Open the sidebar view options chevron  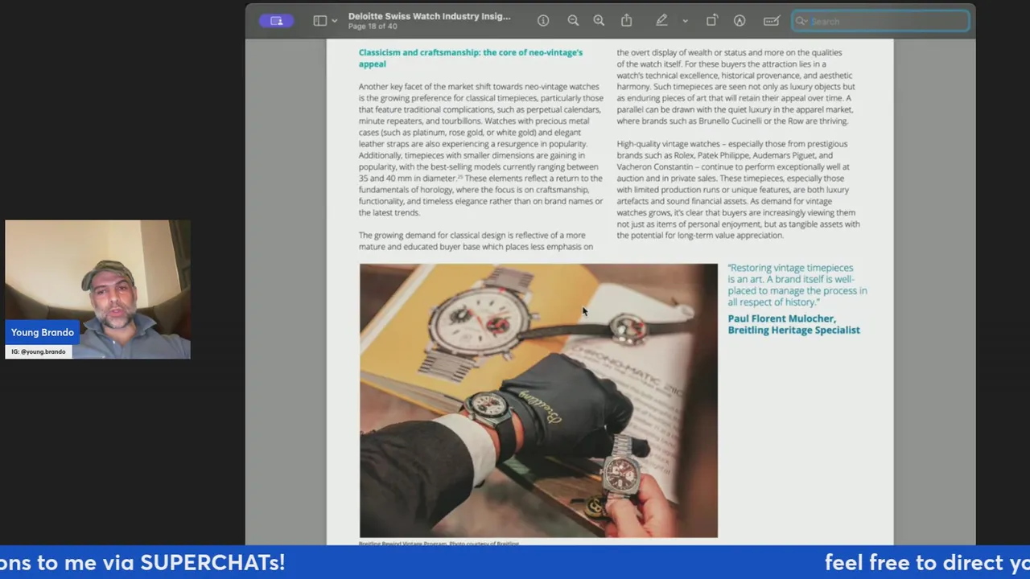335,21
